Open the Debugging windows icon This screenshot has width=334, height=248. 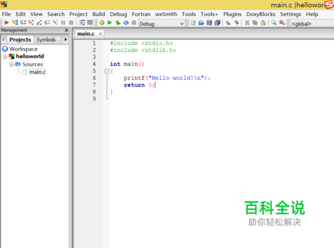point(81,23)
